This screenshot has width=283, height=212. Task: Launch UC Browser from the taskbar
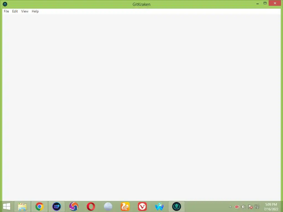(125, 206)
